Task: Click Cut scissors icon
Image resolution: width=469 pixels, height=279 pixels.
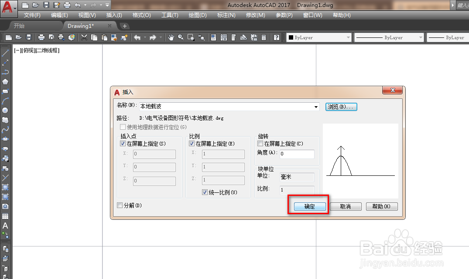Action: (84, 37)
